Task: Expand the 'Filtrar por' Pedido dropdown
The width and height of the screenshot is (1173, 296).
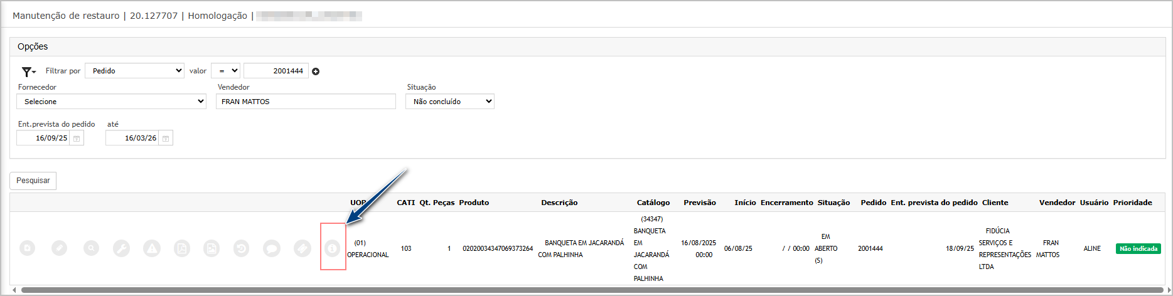Action: [134, 71]
